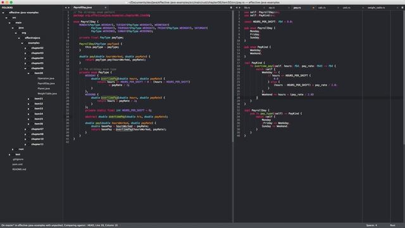Open Operation.java in sidebar
This screenshot has height=228, width=405.
46,79
